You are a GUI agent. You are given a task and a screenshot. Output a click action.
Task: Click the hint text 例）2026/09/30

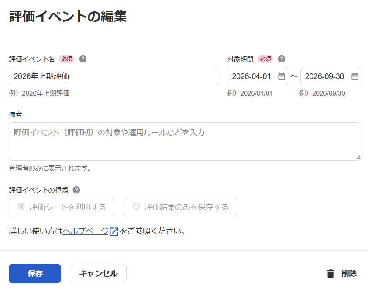pos(322,93)
